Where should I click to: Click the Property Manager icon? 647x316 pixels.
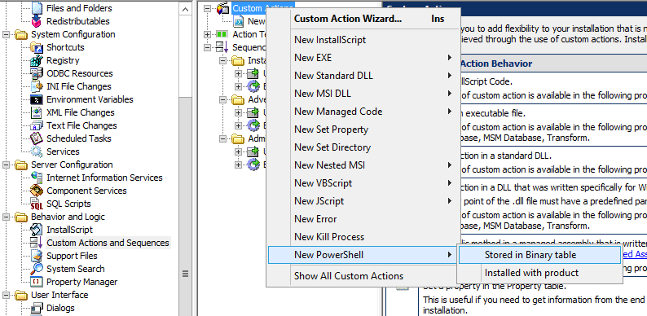pyautogui.click(x=37, y=282)
